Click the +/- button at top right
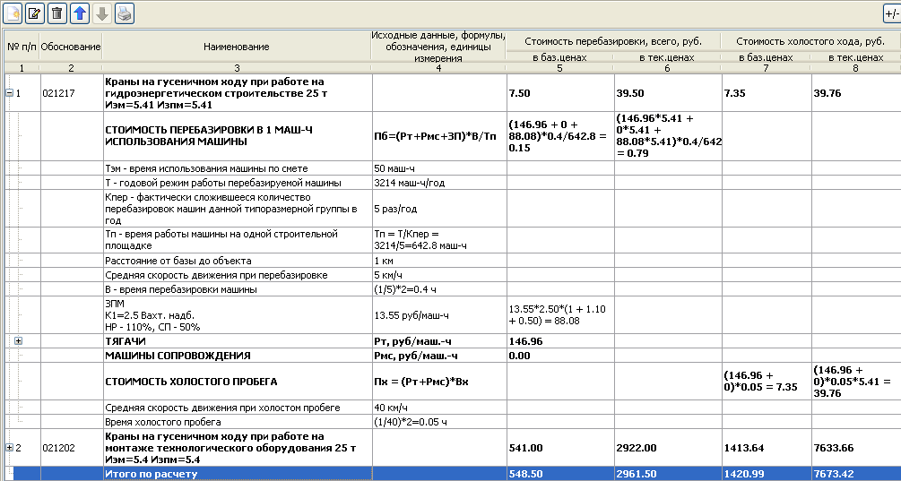The height and width of the screenshot is (481, 901). coord(892,13)
